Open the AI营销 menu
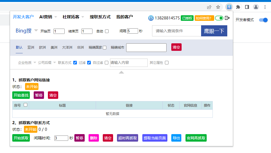The height and width of the screenshot is (153, 271). tap(48, 17)
